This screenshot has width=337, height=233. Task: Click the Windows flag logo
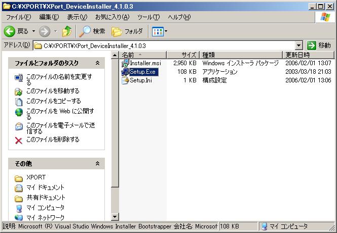325,17
